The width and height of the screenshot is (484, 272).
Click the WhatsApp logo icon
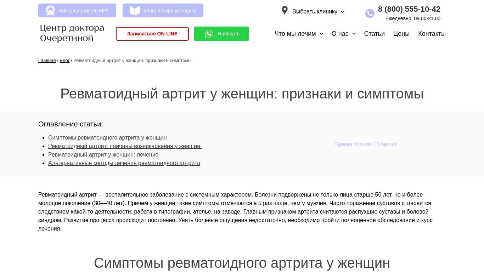209,34
